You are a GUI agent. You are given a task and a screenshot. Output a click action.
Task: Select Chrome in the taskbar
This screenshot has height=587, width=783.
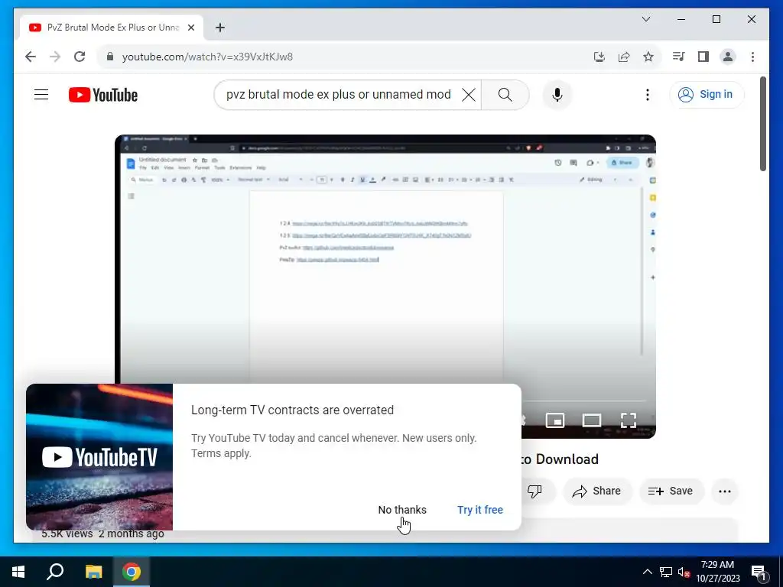tap(132, 572)
